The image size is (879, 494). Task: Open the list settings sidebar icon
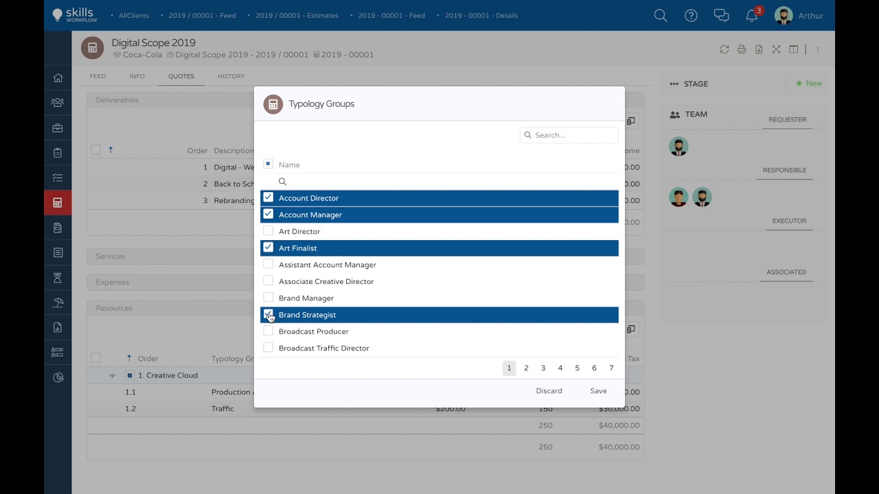tap(58, 353)
